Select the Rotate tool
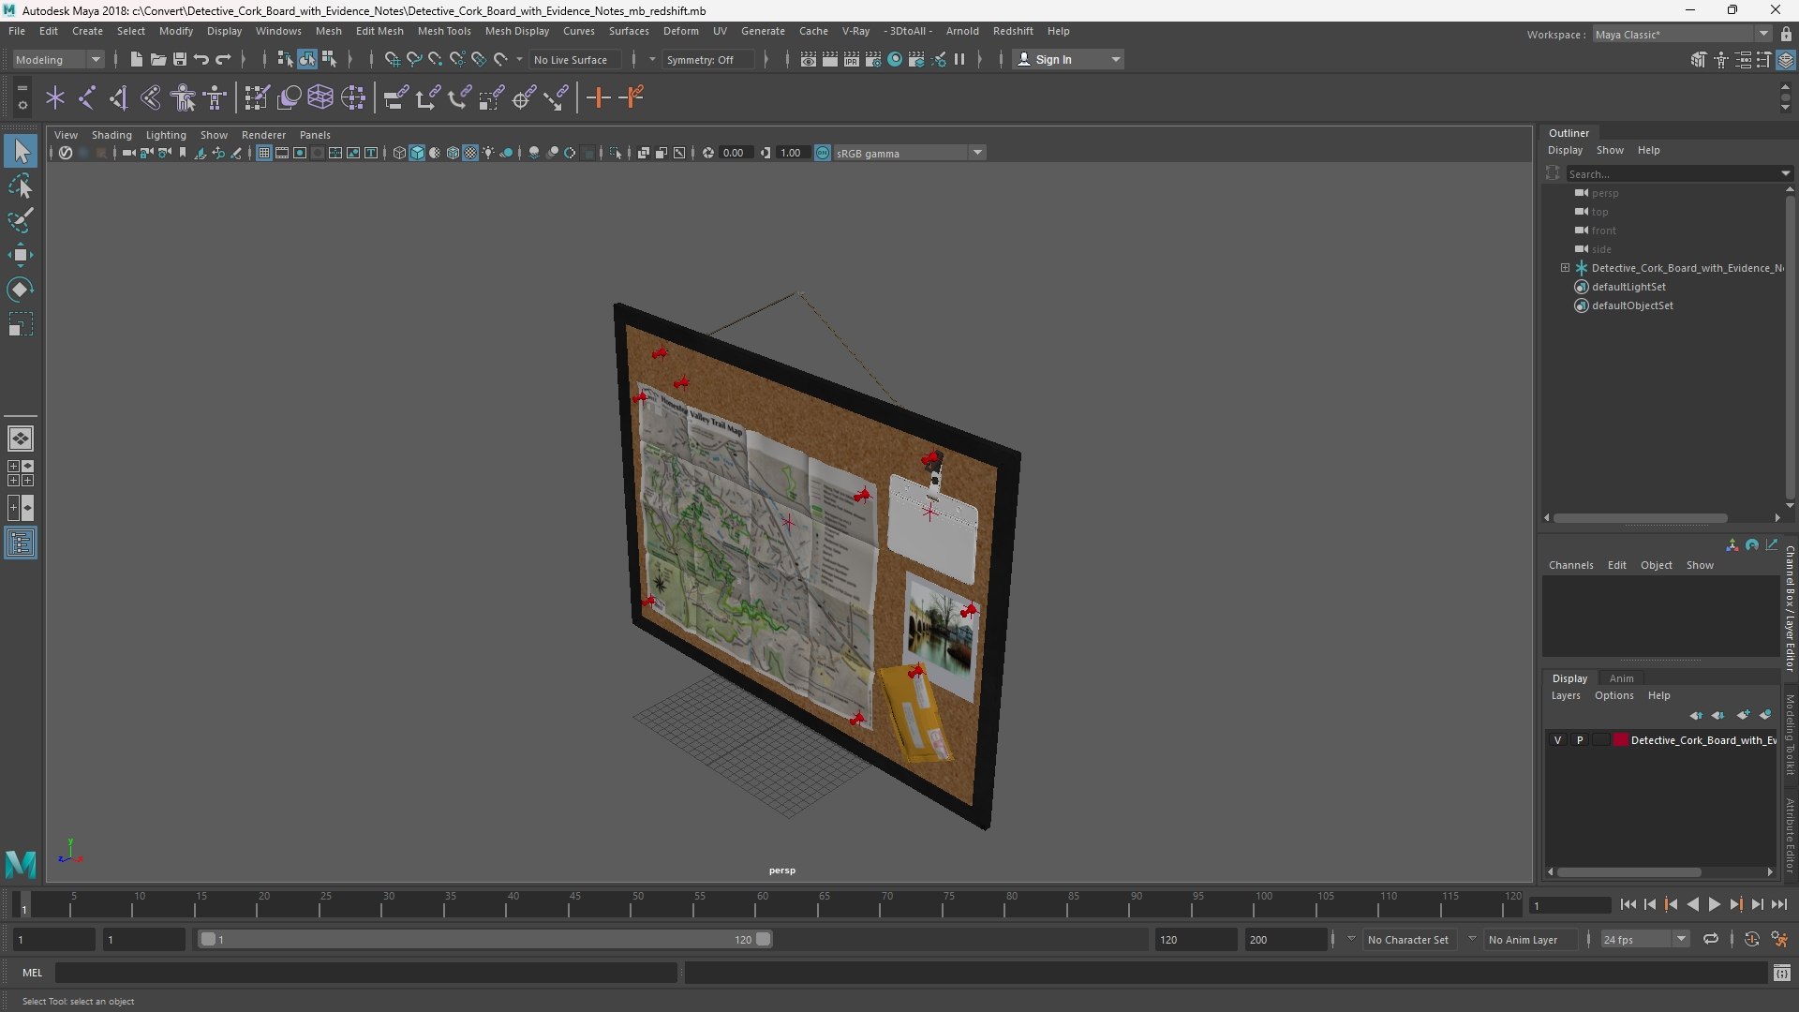The height and width of the screenshot is (1012, 1799). 21,290
